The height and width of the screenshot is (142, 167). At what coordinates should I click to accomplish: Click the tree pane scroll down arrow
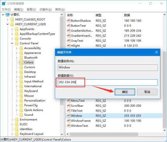click(62, 134)
